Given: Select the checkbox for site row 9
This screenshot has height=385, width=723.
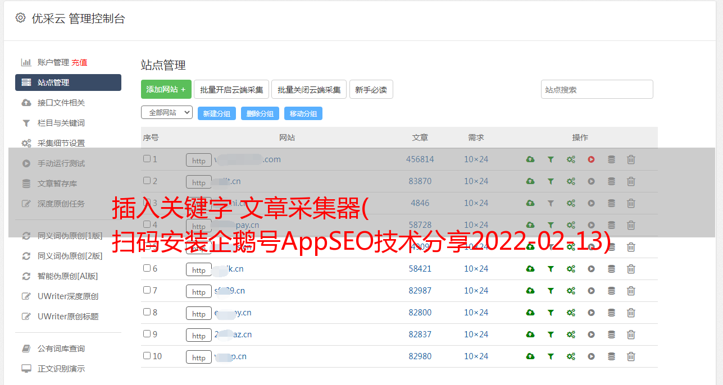Looking at the screenshot, I should 147,334.
